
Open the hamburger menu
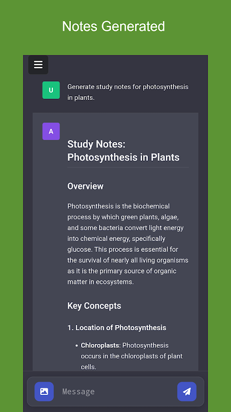point(38,65)
